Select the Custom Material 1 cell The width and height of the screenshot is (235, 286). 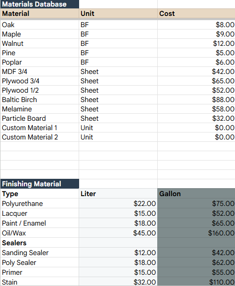[x=40, y=128]
